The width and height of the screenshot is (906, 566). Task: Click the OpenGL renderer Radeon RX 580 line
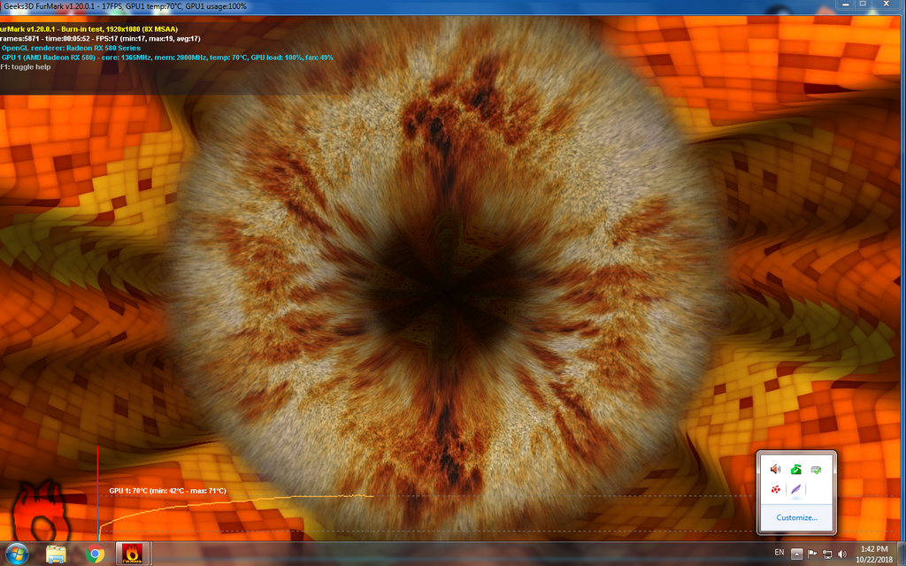pyautogui.click(x=71, y=48)
